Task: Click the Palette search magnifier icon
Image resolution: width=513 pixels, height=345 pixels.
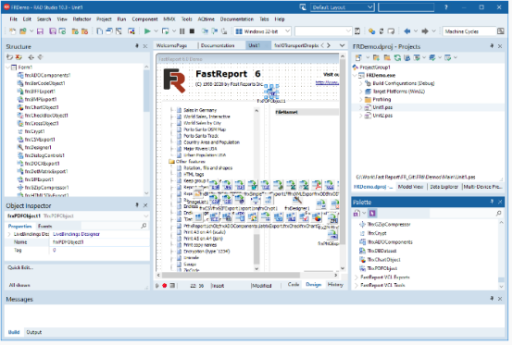Action: 498,214
